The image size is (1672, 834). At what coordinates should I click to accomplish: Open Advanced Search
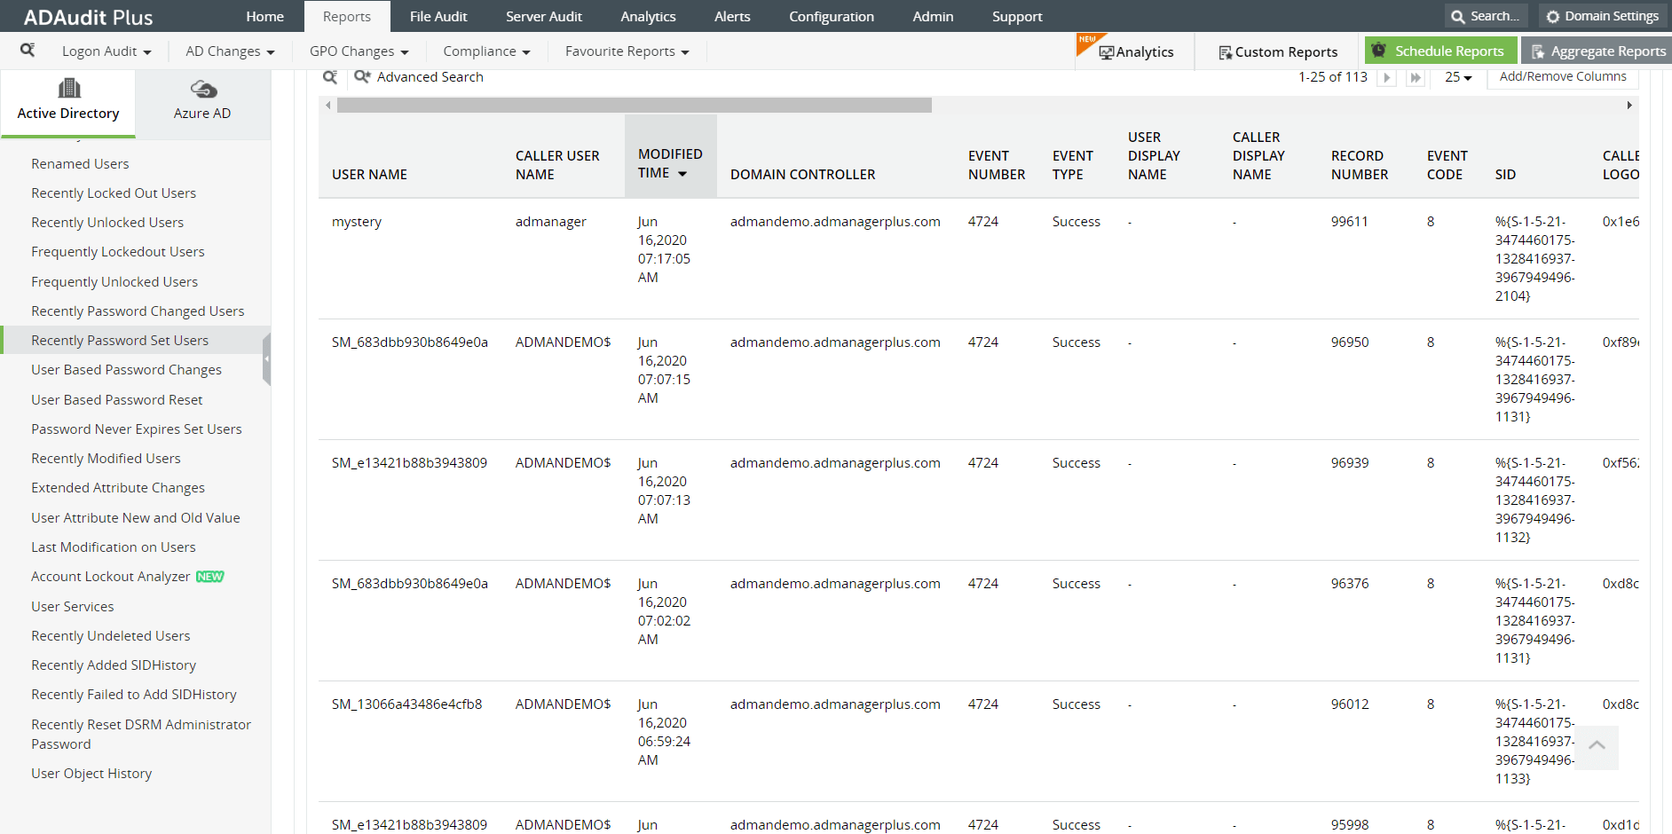(x=420, y=77)
